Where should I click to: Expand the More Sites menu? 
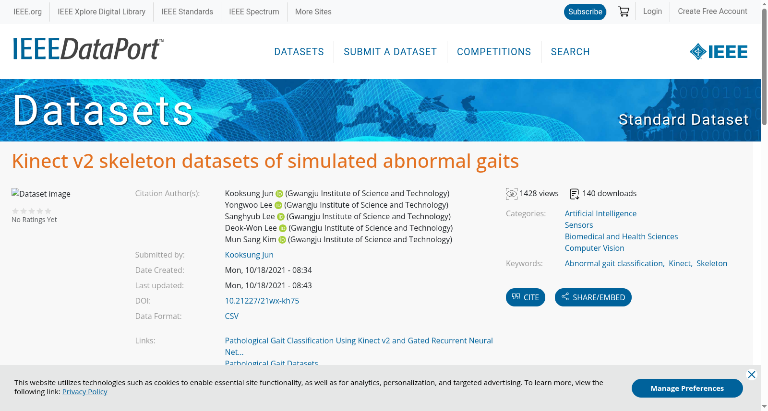(313, 12)
